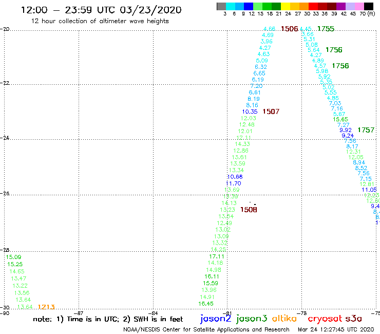This screenshot has width=380, height=334.
Task: Select the -84 longitude axis label
Action: coord(154,313)
